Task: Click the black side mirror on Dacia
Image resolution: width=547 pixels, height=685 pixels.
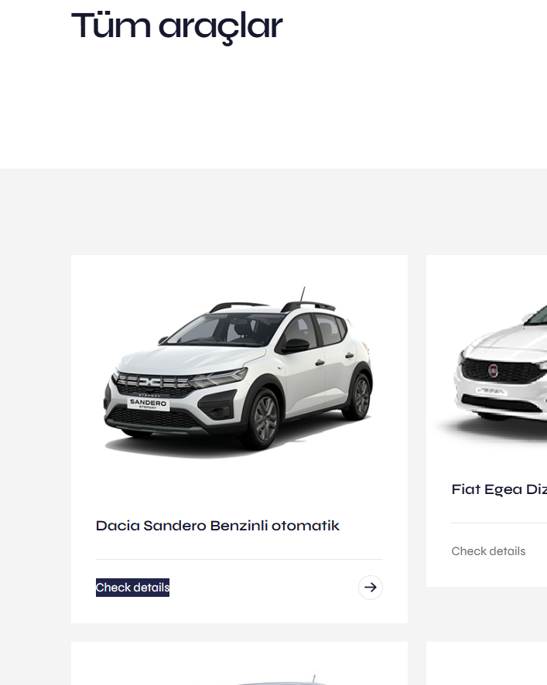Action: coord(296,345)
